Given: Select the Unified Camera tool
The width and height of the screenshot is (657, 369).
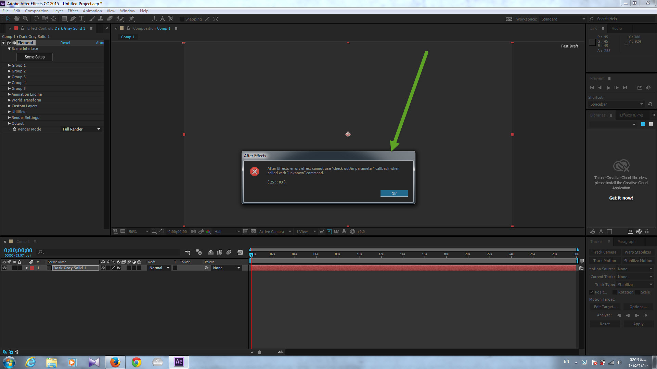Looking at the screenshot, I should 45,19.
